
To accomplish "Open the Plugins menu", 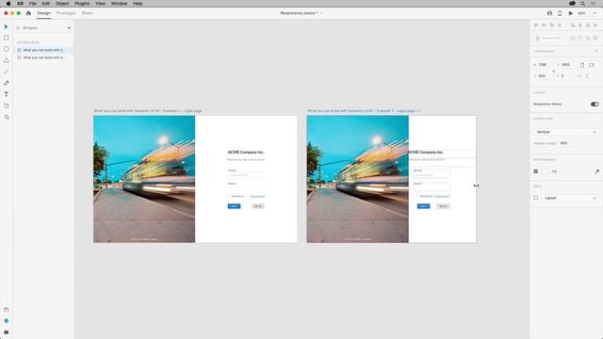I will click(x=82, y=4).
